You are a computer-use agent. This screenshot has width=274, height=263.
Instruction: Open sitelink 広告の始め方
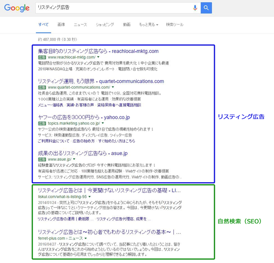(x=84, y=141)
